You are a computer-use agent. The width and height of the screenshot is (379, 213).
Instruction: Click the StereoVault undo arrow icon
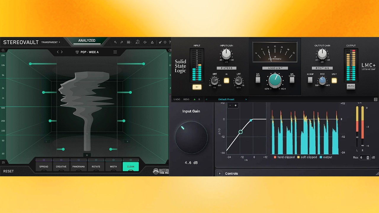coord(115,42)
